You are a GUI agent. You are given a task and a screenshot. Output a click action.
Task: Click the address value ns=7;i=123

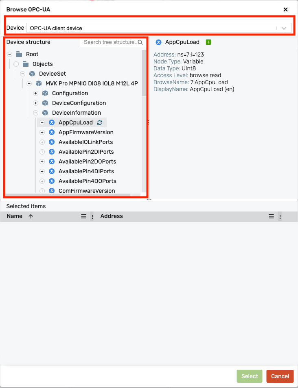[191, 54]
